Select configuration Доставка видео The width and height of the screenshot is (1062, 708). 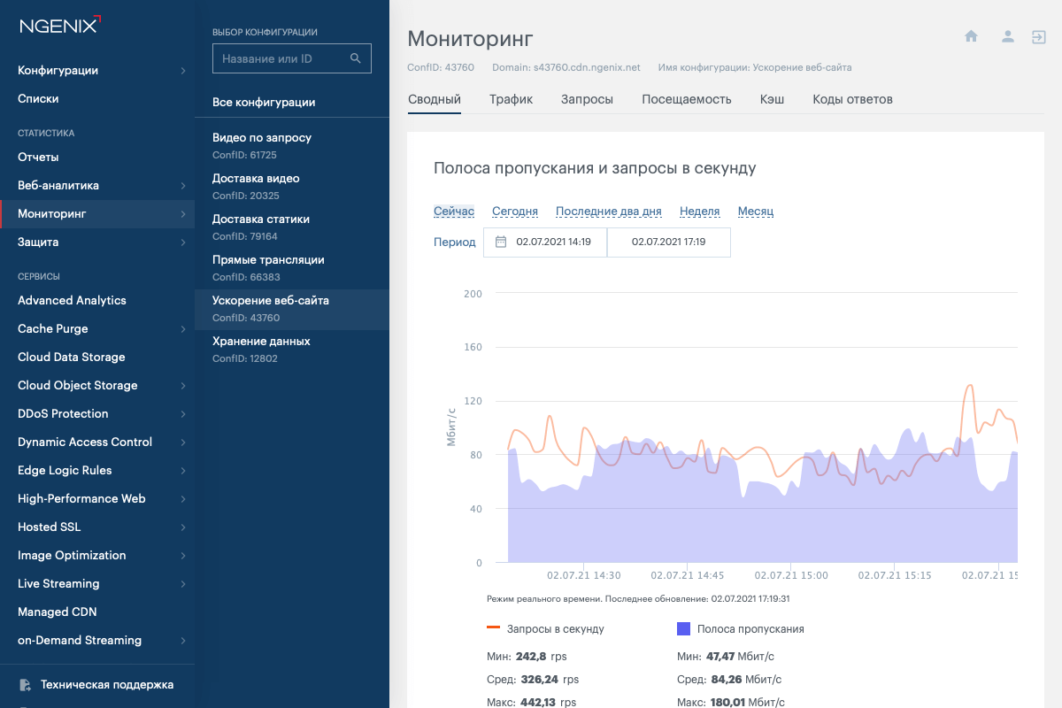pos(292,187)
